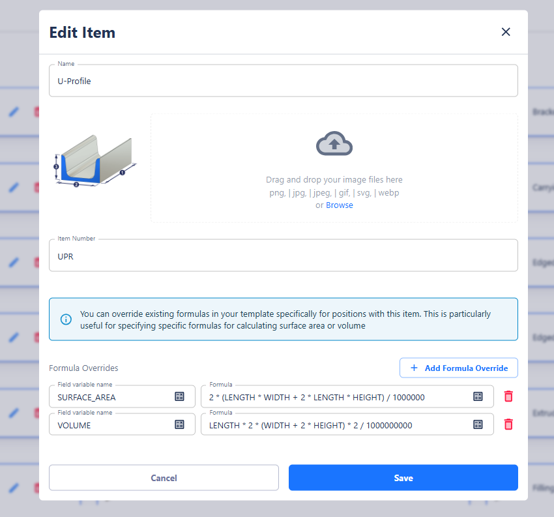Open calculator icon in VOLUME variable name field
The image size is (554, 517).
(x=179, y=424)
